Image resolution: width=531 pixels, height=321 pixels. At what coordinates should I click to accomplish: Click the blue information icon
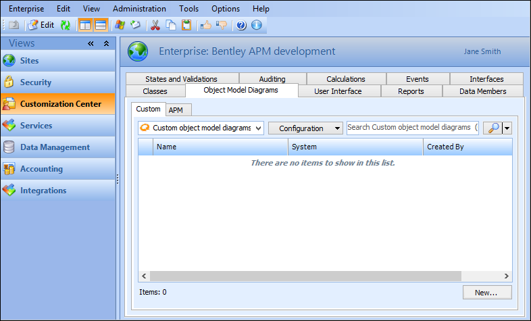(x=256, y=25)
